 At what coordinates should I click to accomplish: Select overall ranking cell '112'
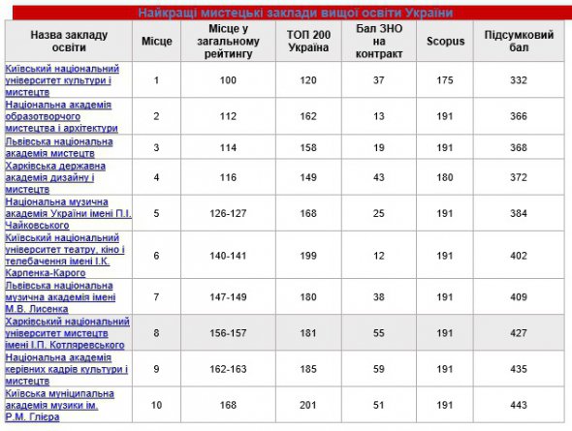click(x=228, y=116)
